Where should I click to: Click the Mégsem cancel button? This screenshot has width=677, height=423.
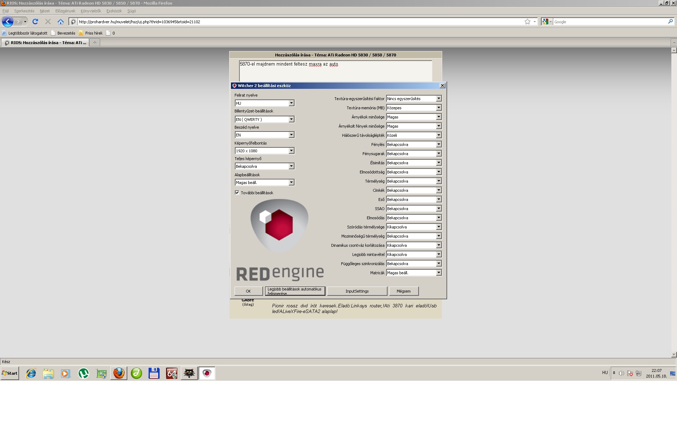click(x=404, y=291)
